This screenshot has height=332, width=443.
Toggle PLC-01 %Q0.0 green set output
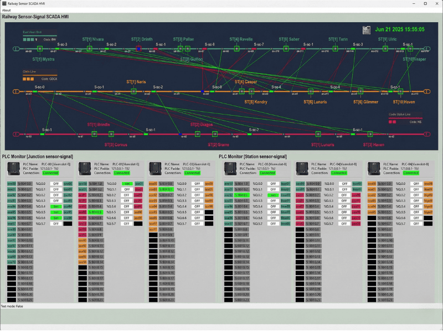tap(126, 183)
